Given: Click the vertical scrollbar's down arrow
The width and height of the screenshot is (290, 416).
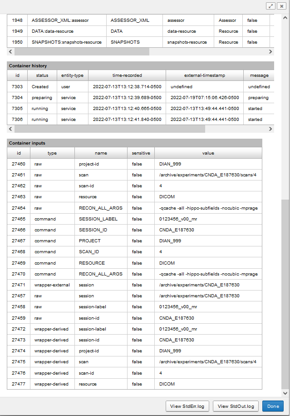Looking at the screenshot, I should [285, 393].
